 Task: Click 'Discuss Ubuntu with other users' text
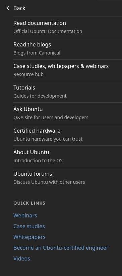point(49,182)
